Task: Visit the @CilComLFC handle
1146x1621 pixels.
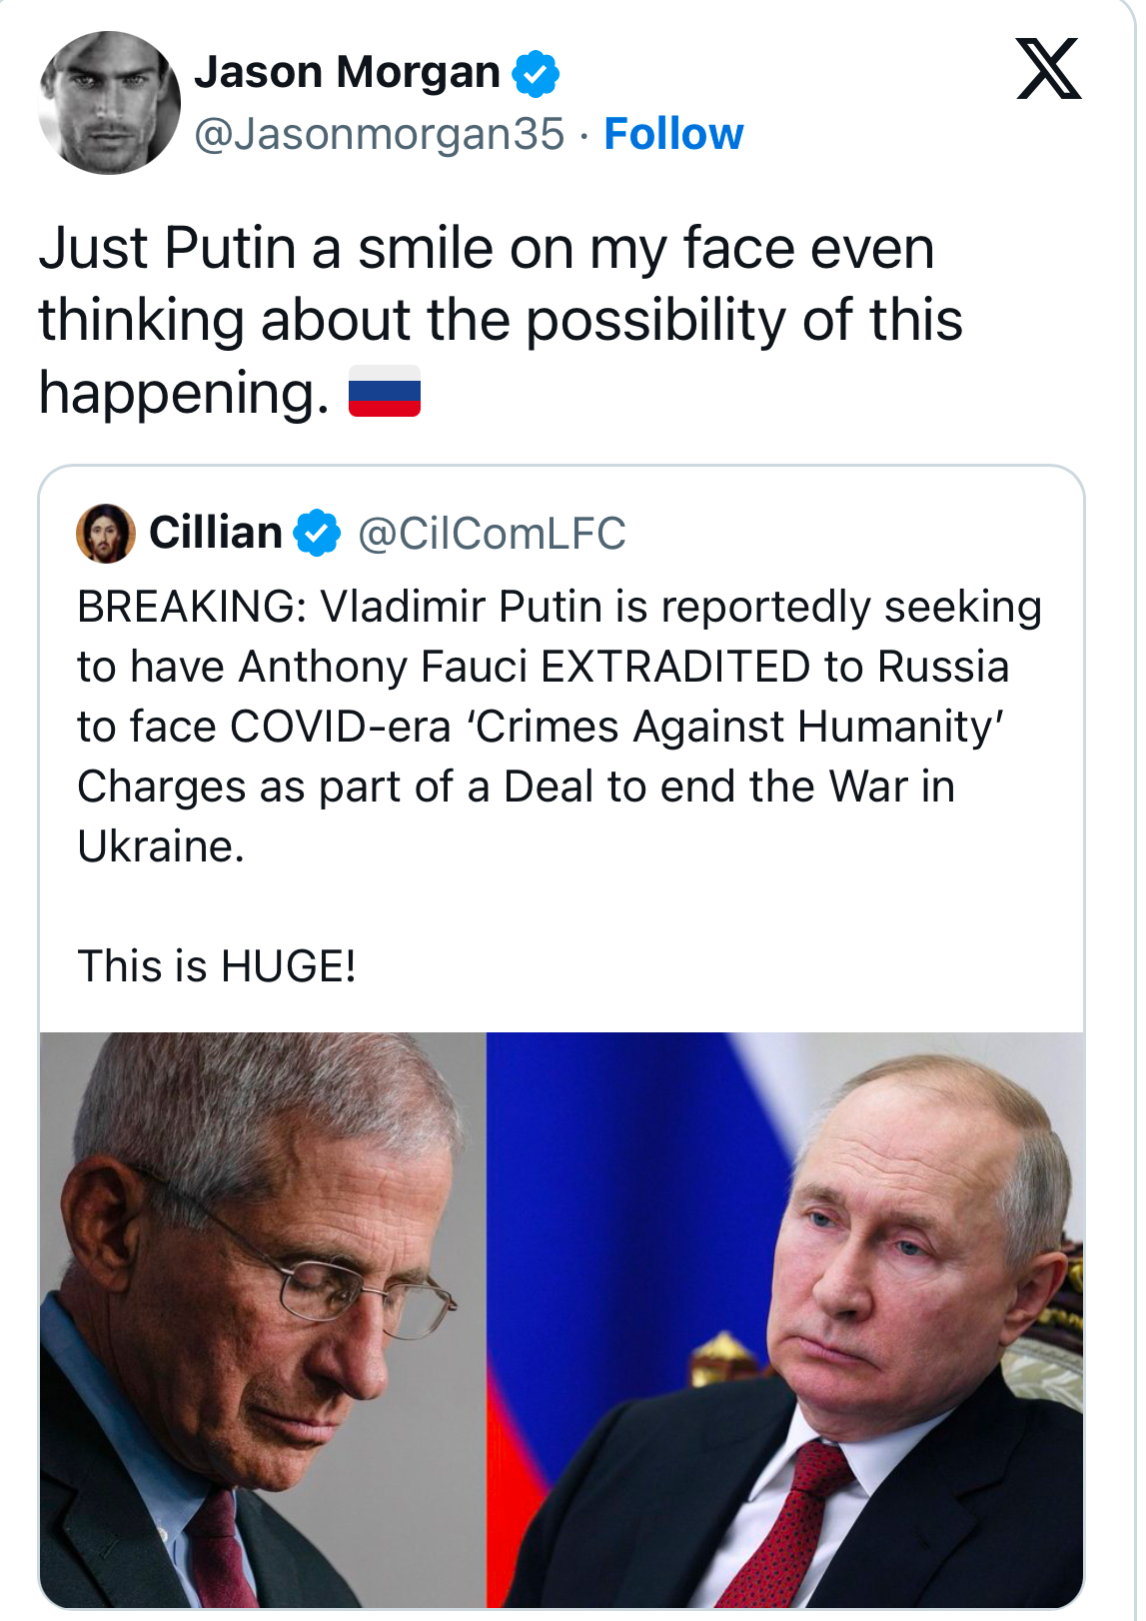Action: [x=492, y=534]
